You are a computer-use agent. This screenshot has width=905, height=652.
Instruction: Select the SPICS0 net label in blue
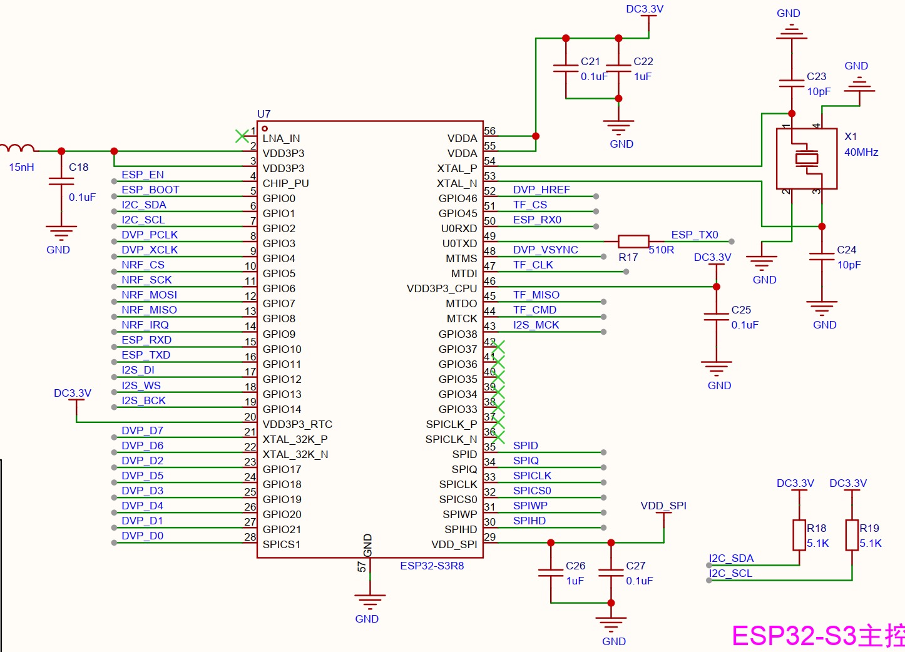[532, 491]
